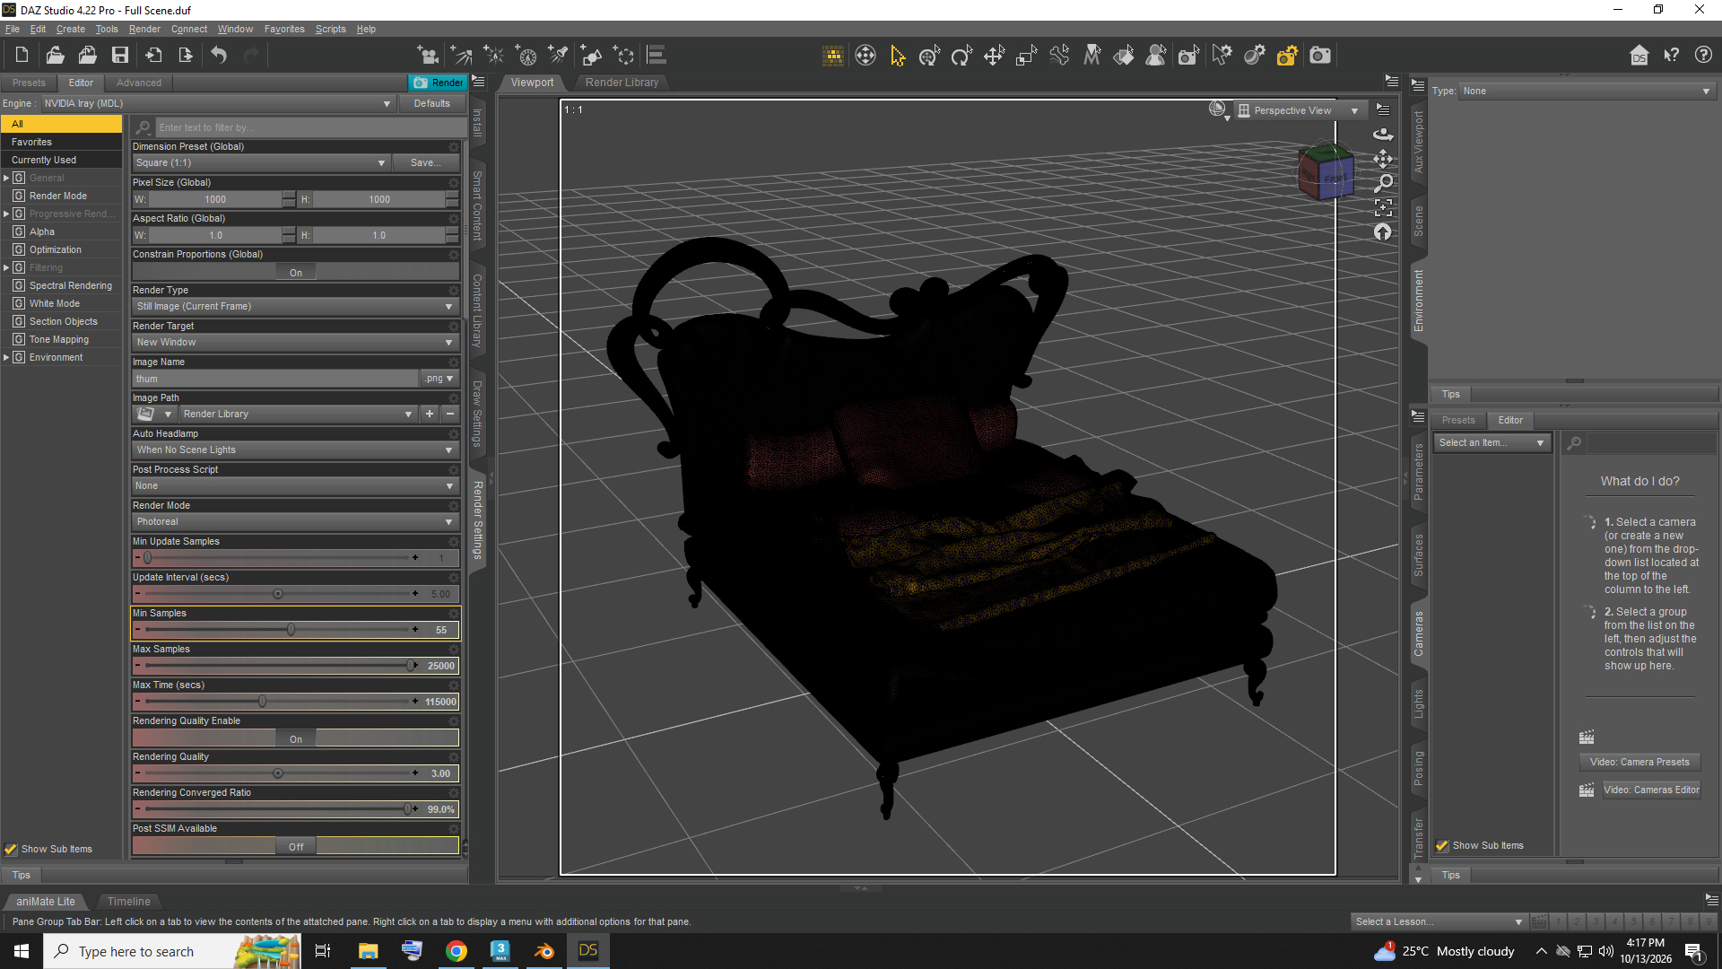Click the Render camera icon in toolbar
The height and width of the screenshot is (969, 1722).
[x=1320, y=56]
